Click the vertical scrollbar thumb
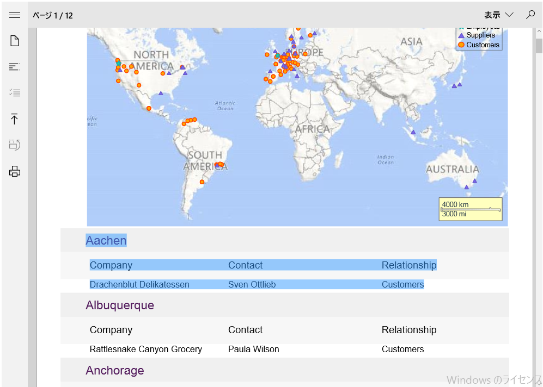Viewport: 543px width, 387px height. [x=539, y=46]
